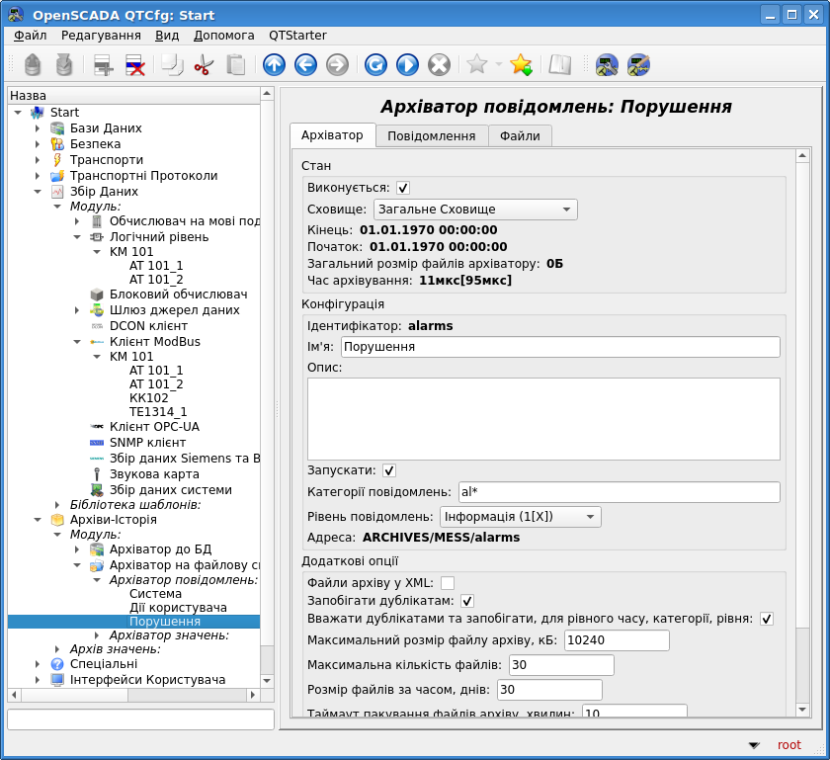Click the Refresh page toolbar icon
The image size is (830, 760).
(x=375, y=65)
